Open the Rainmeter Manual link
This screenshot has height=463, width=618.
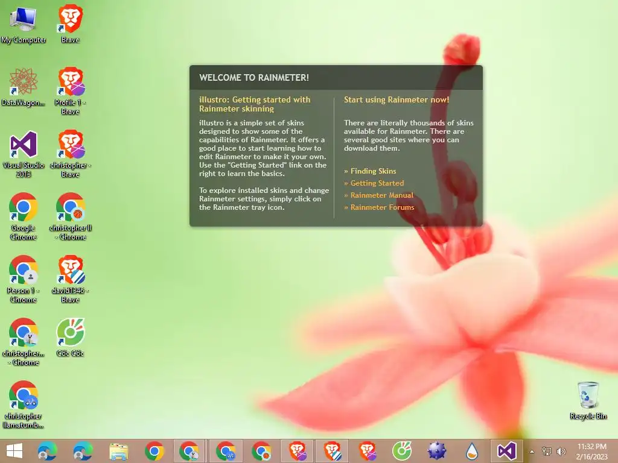(x=382, y=195)
